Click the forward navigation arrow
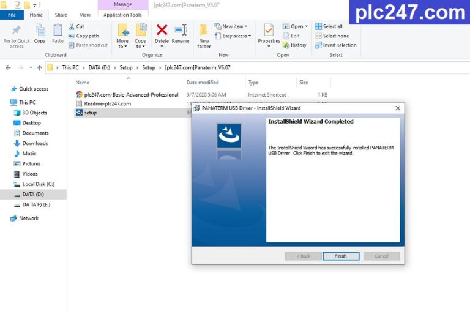The height and width of the screenshot is (314, 470). tap(21, 67)
